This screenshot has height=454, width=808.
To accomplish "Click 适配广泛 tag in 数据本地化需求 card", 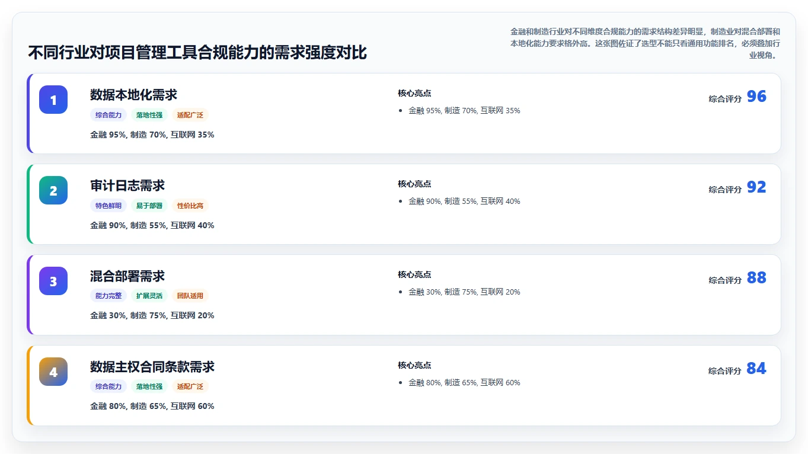I will (x=190, y=115).
